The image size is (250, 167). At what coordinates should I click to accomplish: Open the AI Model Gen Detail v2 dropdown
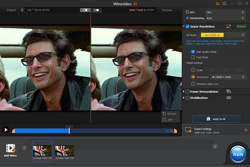point(222,35)
